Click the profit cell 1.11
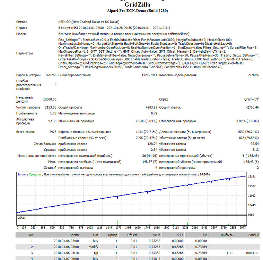The image size is (263, 260). (x=229, y=253)
